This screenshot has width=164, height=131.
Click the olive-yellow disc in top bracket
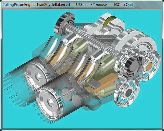point(109,22)
